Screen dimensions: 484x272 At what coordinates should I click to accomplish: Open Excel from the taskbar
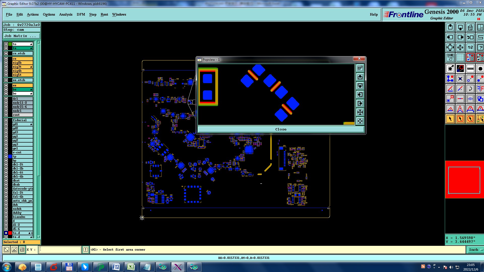(x=131, y=267)
